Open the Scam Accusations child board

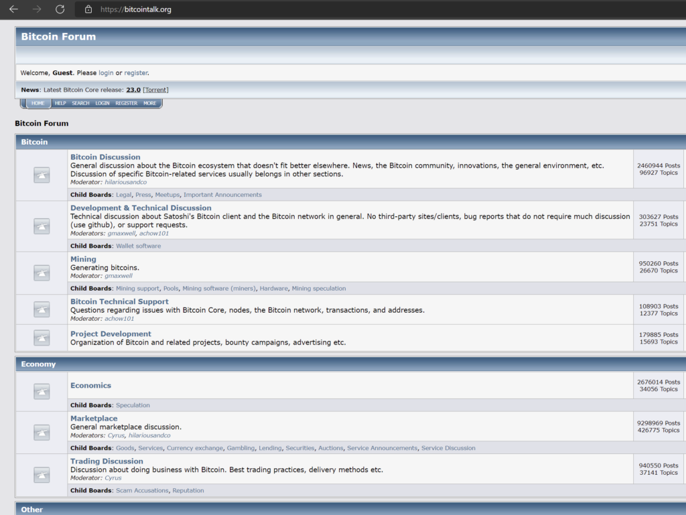coord(142,490)
